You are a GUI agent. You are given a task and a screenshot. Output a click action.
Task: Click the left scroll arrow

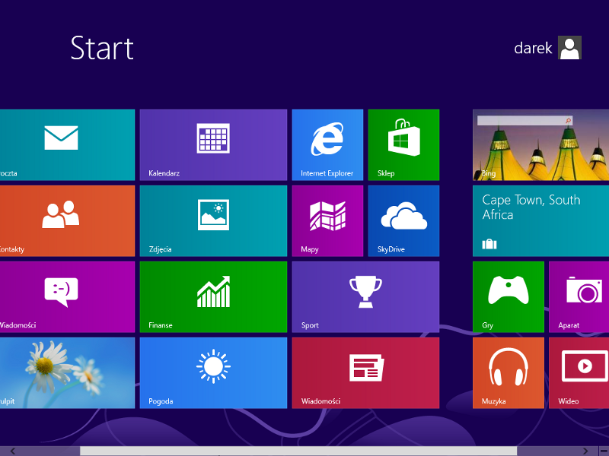coord(13,451)
